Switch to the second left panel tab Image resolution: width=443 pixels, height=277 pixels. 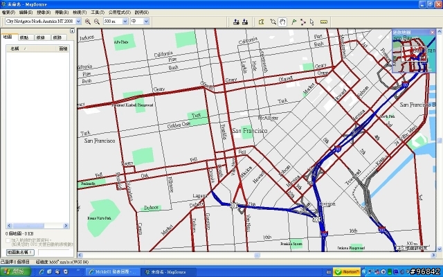pos(26,37)
